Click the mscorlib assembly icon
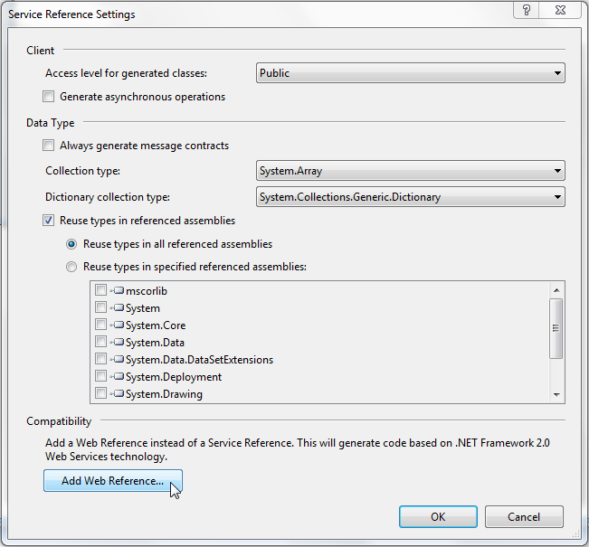 tap(117, 291)
